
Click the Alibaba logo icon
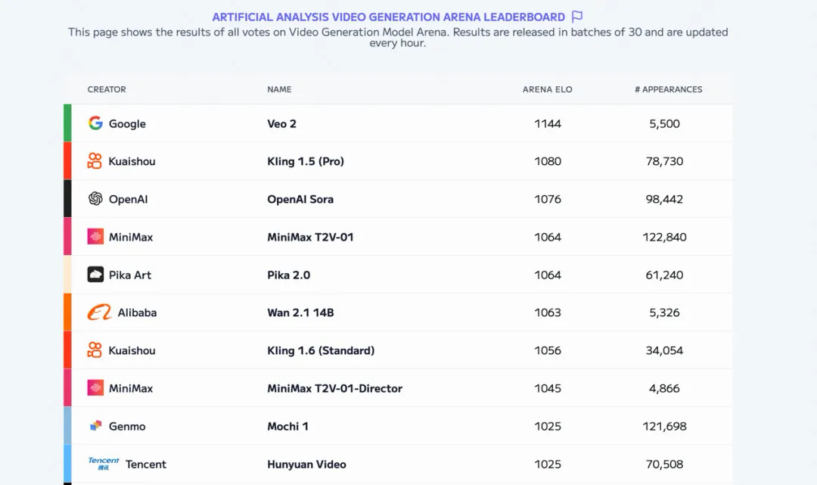click(x=99, y=312)
